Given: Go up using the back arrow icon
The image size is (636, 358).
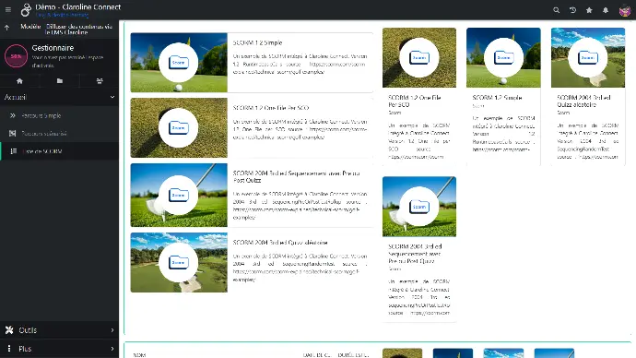Looking at the screenshot, I should coord(6,28).
